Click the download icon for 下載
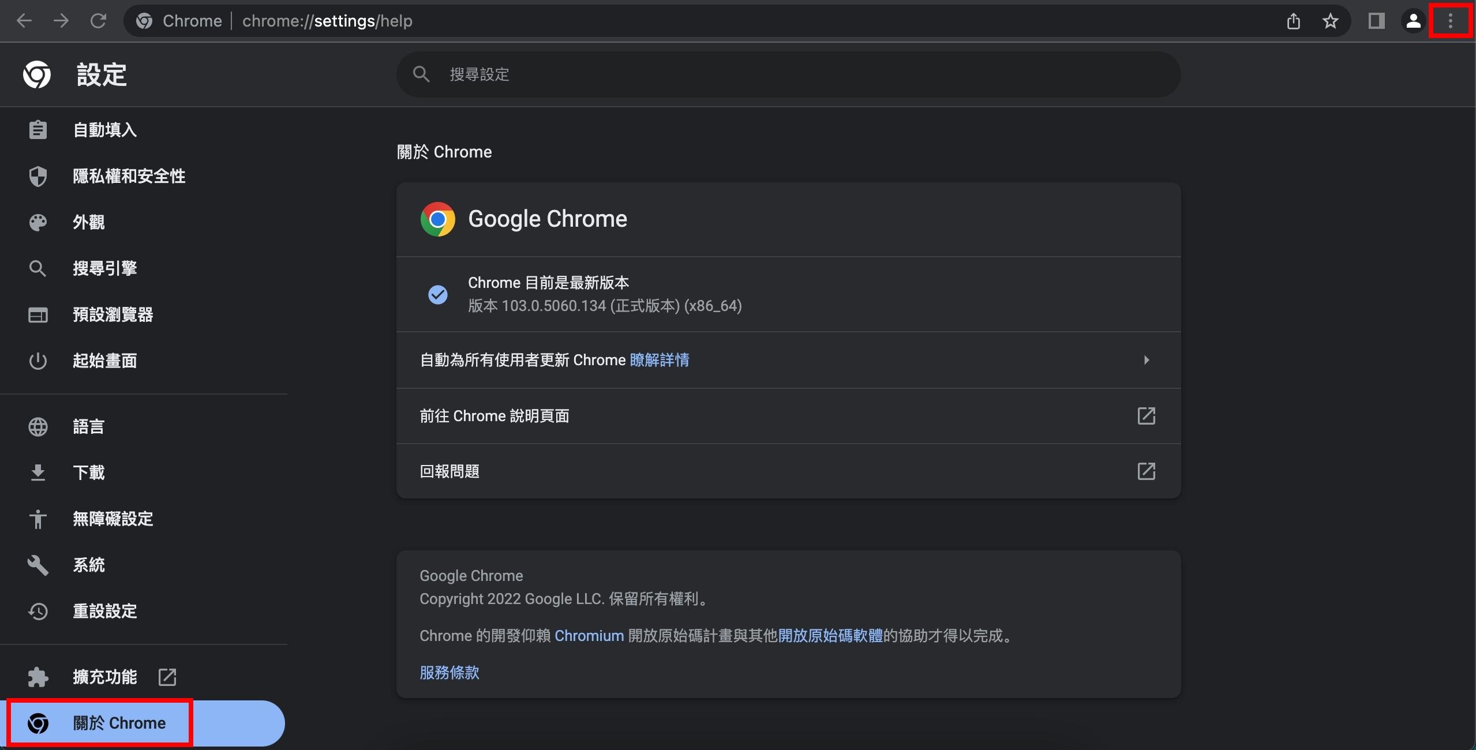This screenshot has height=750, width=1476. (x=38, y=472)
